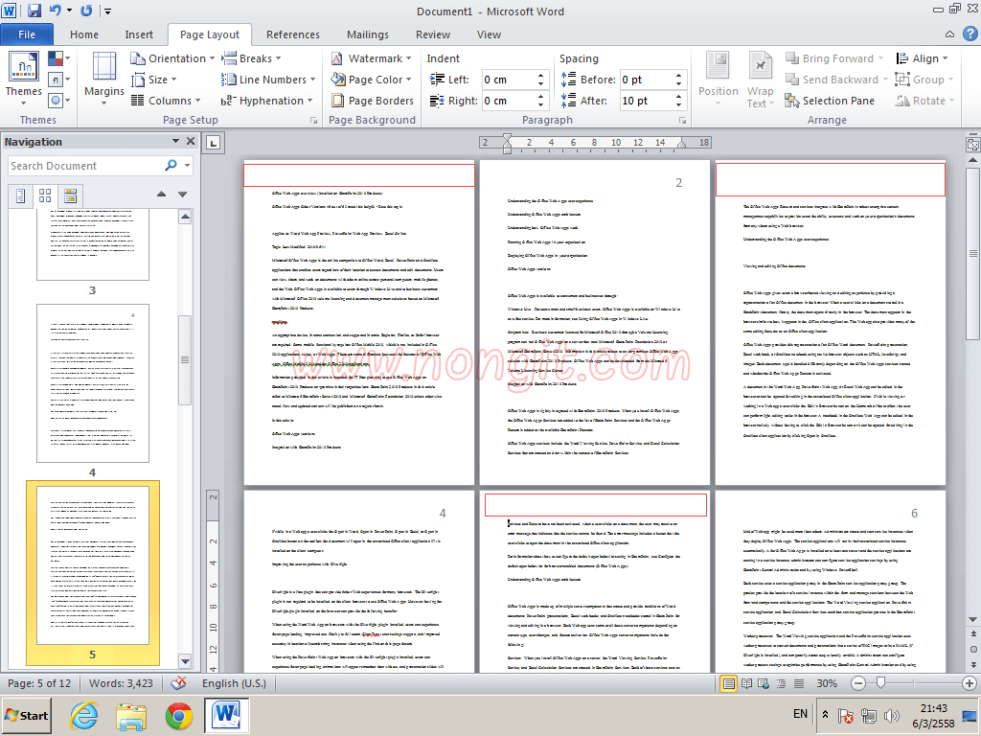Open the Columns menu

[166, 101]
